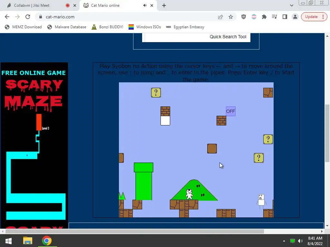Click the lock icon in address bar
This screenshot has height=247, width=330.
[x=41, y=17]
